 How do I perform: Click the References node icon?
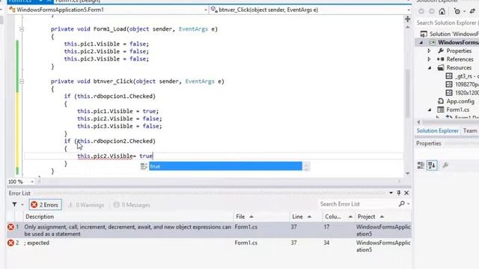441,59
